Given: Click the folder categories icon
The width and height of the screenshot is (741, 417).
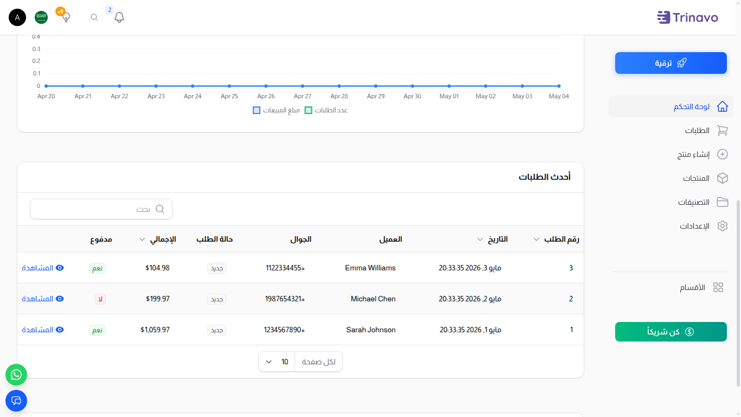Looking at the screenshot, I should click(x=723, y=202).
